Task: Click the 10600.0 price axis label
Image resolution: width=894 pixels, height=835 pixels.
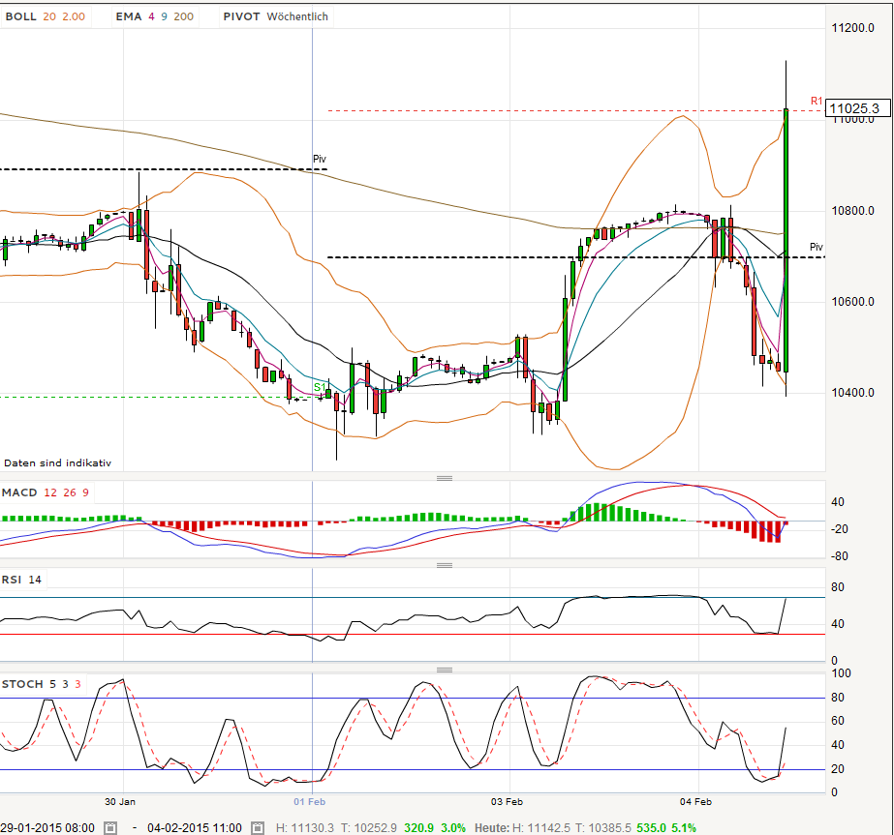Action: click(x=853, y=301)
